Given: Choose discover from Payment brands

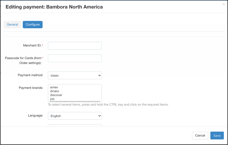Looking at the screenshot, I should [56, 95].
